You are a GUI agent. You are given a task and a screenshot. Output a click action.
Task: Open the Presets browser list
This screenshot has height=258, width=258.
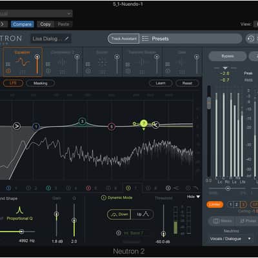(x=160, y=39)
